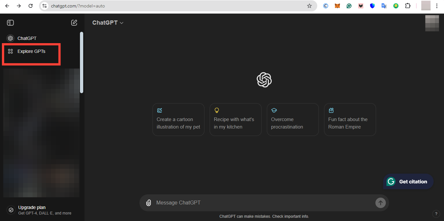This screenshot has width=444, height=221.
Task: Open the pink bookmark-style extension icon
Action: pyautogui.click(x=361, y=6)
